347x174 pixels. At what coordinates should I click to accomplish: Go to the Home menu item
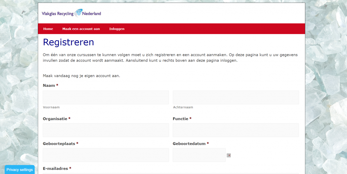tap(48, 29)
